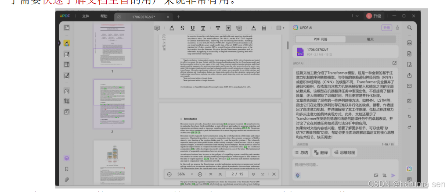Go to next page double-chevron
This screenshot has height=192, width=447.
point(253,174)
